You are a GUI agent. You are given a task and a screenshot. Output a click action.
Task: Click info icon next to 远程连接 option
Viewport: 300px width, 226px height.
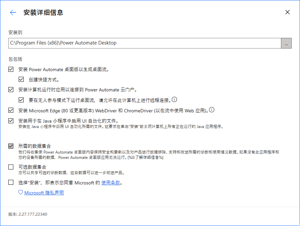(x=174, y=99)
